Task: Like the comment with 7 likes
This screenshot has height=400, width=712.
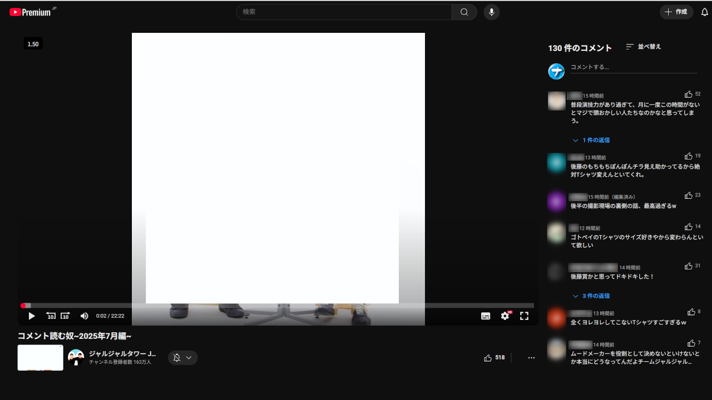Action: tap(691, 343)
